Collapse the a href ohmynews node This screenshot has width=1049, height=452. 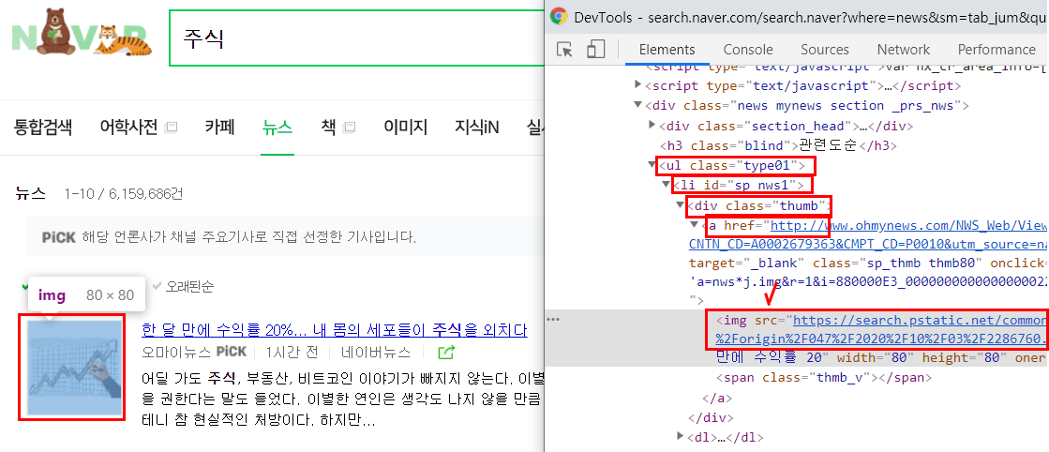pyautogui.click(x=694, y=225)
